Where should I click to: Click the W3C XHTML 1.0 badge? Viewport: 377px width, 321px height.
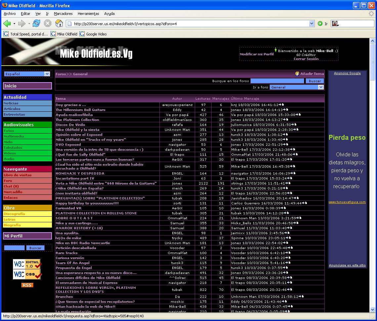27,264
